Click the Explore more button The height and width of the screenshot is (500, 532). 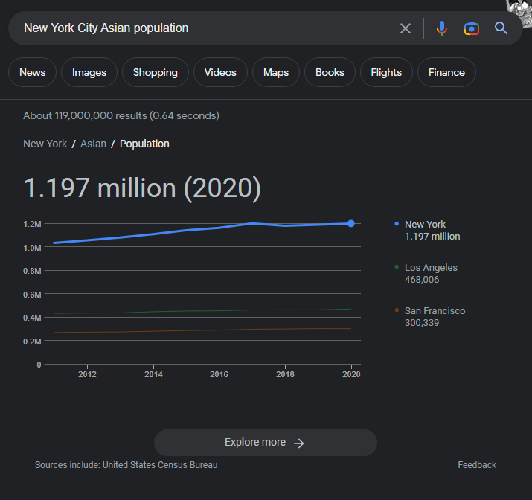(x=265, y=443)
